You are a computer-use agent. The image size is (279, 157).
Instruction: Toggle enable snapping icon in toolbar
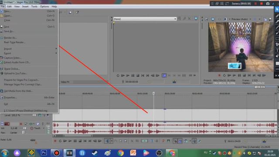pyautogui.click(x=175, y=141)
